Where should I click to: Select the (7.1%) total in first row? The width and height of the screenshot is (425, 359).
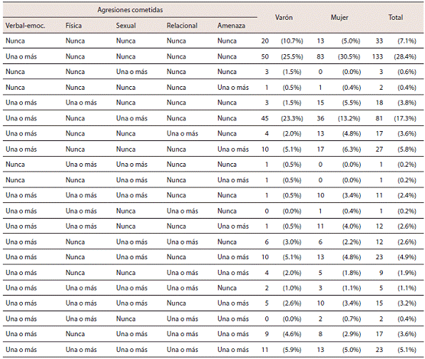click(406, 41)
